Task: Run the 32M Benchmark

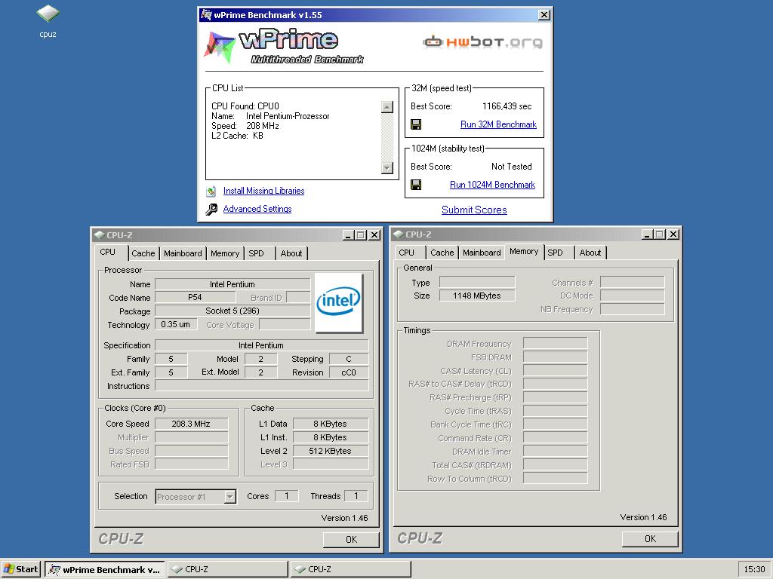Action: pyautogui.click(x=498, y=124)
